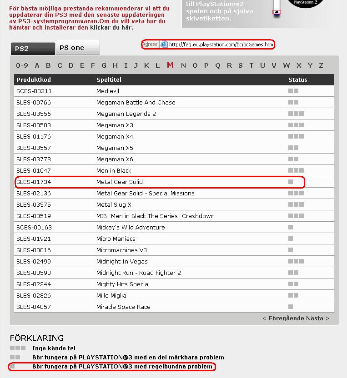
Task: Select letter W in alphabet index
Action: click(x=287, y=65)
